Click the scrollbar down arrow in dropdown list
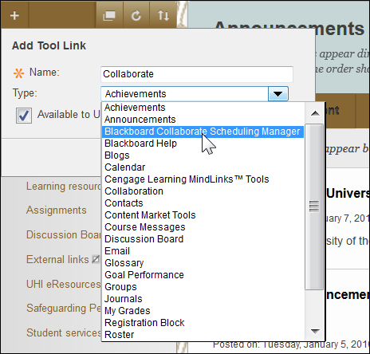 (x=315, y=331)
